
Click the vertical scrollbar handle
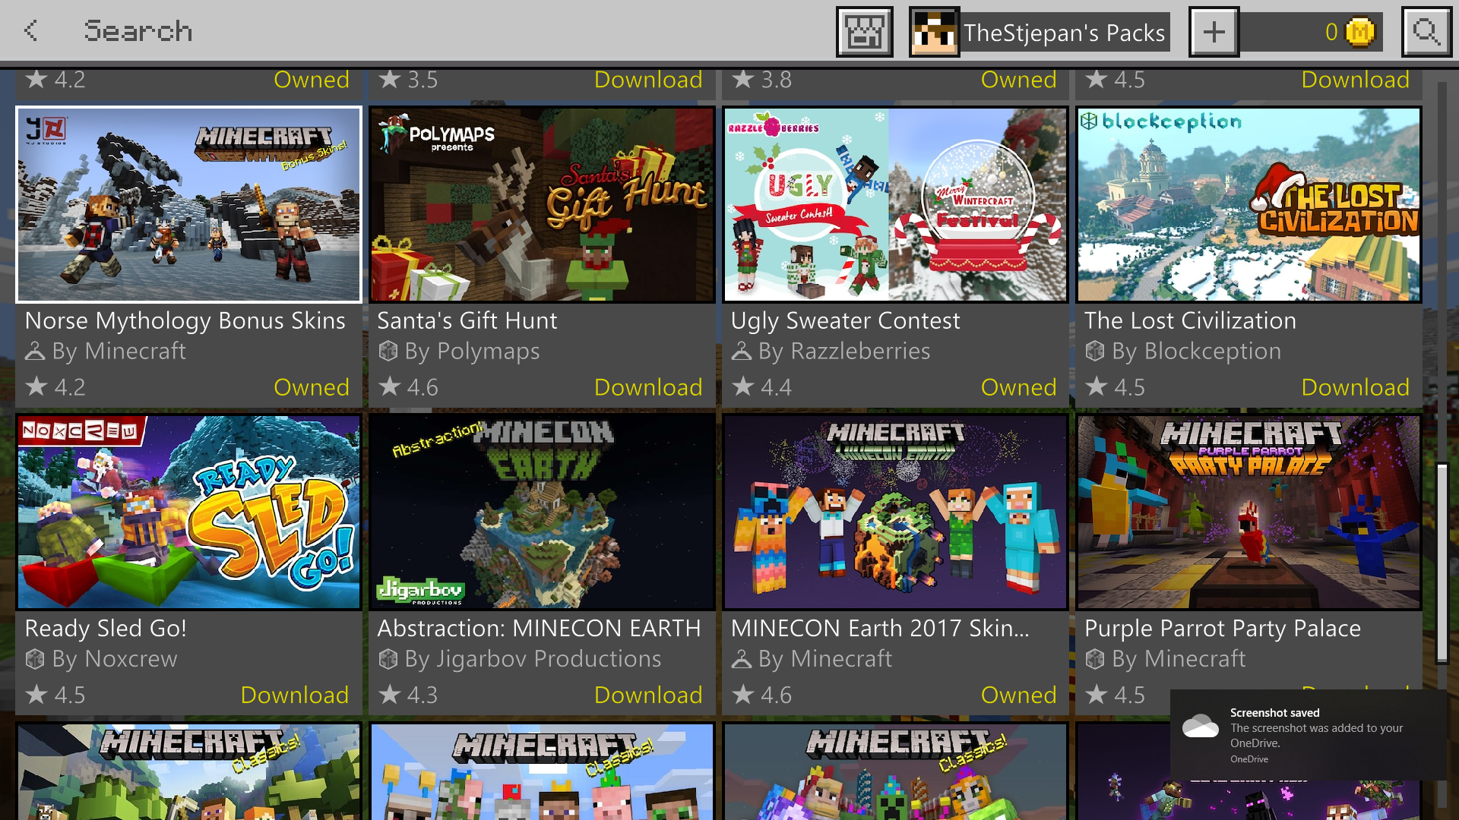pyautogui.click(x=1441, y=562)
